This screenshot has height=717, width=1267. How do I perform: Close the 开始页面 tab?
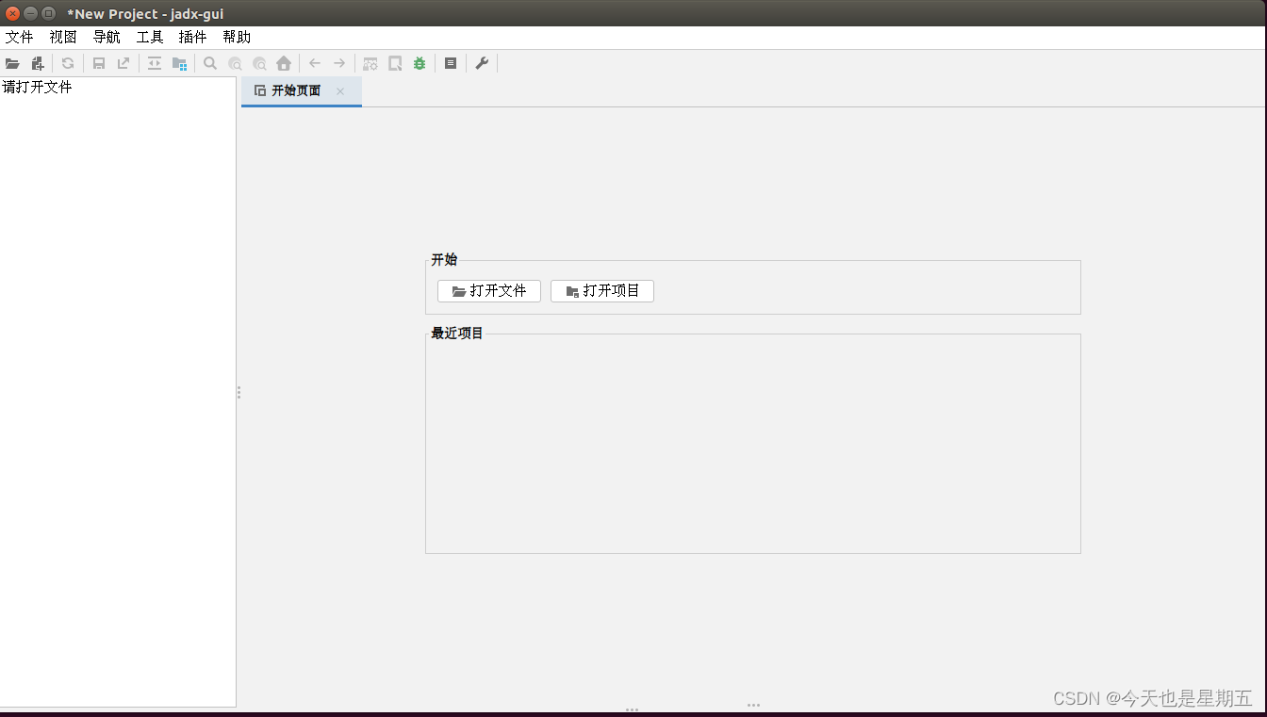340,91
